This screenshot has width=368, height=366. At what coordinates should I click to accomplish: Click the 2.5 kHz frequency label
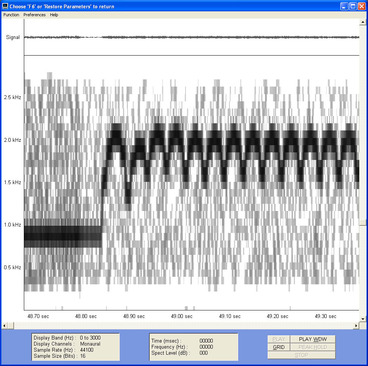(x=12, y=97)
